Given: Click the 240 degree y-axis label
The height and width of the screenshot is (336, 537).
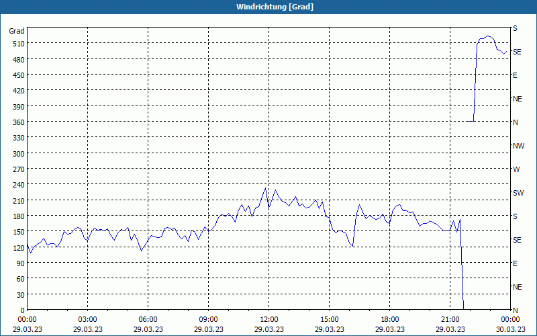Looking at the screenshot, I should point(17,185).
